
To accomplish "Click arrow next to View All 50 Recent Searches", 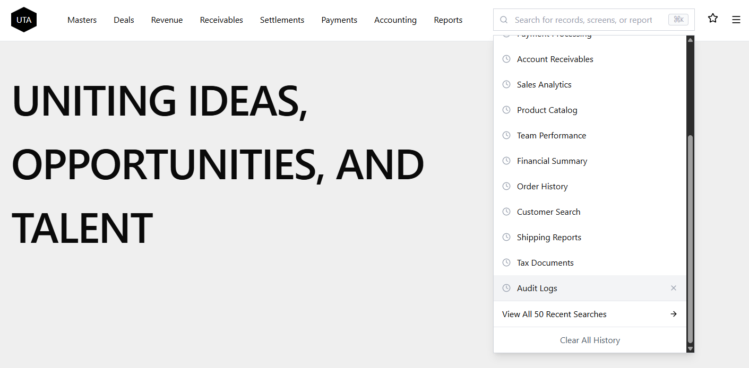I will point(673,314).
